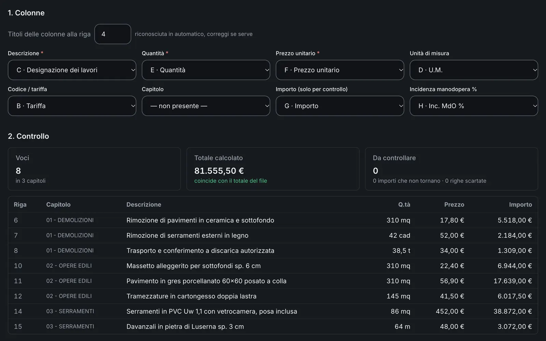546x341 pixels.
Task: Open the Capitolo 'non presente' dropdown
Action: coord(206,106)
